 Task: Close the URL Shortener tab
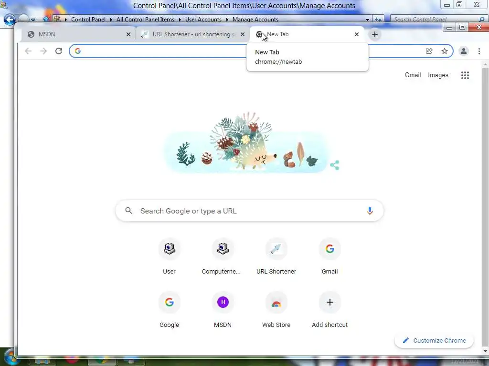pos(243,34)
